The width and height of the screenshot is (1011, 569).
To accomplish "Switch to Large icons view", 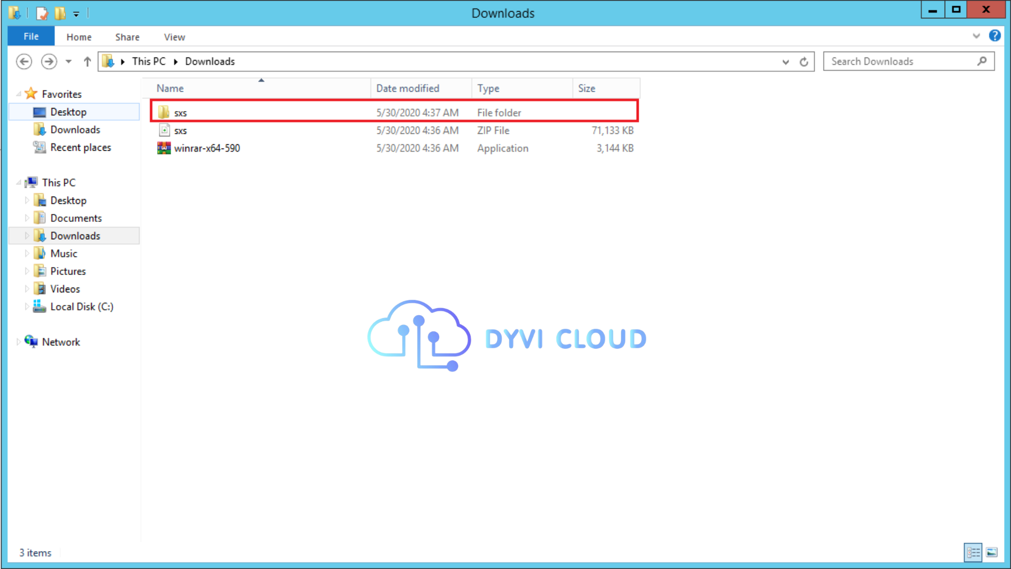I will click(x=992, y=552).
